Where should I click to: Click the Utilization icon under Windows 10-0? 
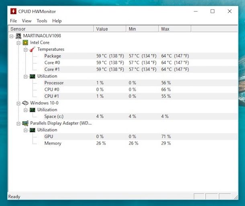pyautogui.click(x=33, y=110)
